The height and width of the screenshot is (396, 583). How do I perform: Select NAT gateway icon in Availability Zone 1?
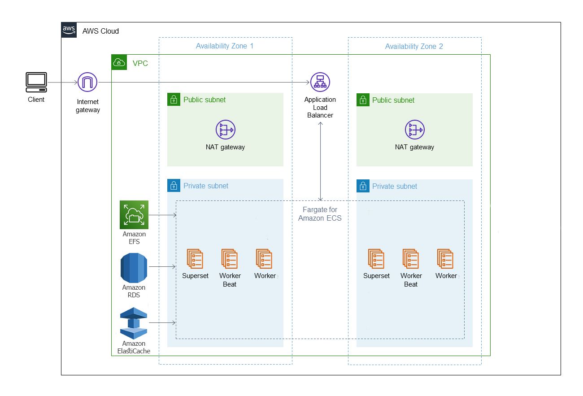[x=225, y=130]
